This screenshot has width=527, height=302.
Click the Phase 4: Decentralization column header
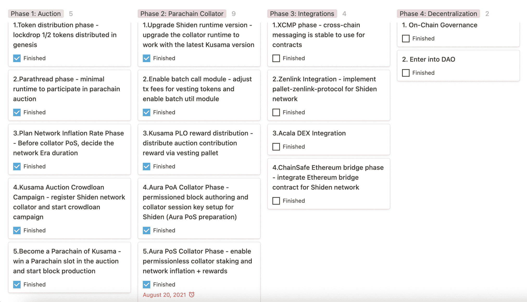tap(438, 14)
